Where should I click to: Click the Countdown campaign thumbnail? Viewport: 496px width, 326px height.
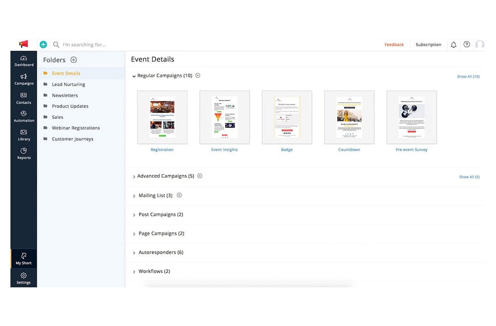(349, 117)
